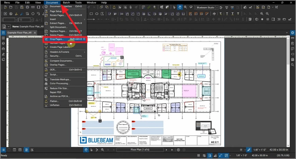296x159 pixels.
Task: Open the font name dropdown arrow
Action: point(16,20)
